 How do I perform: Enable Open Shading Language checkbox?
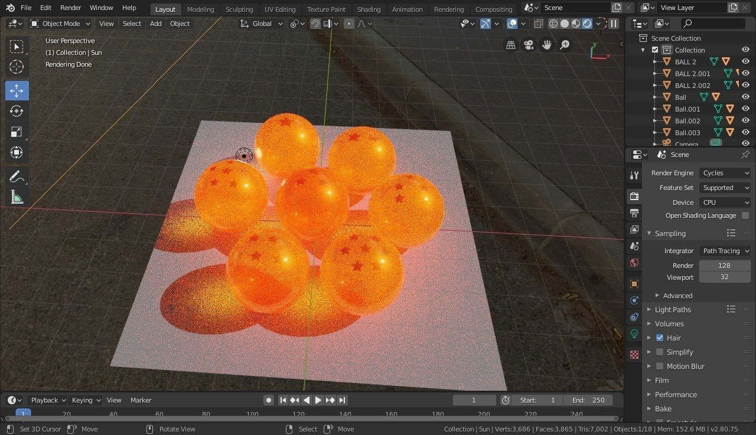[745, 215]
